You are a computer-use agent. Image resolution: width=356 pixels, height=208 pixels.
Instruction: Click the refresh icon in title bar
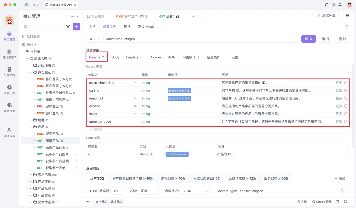327,5
